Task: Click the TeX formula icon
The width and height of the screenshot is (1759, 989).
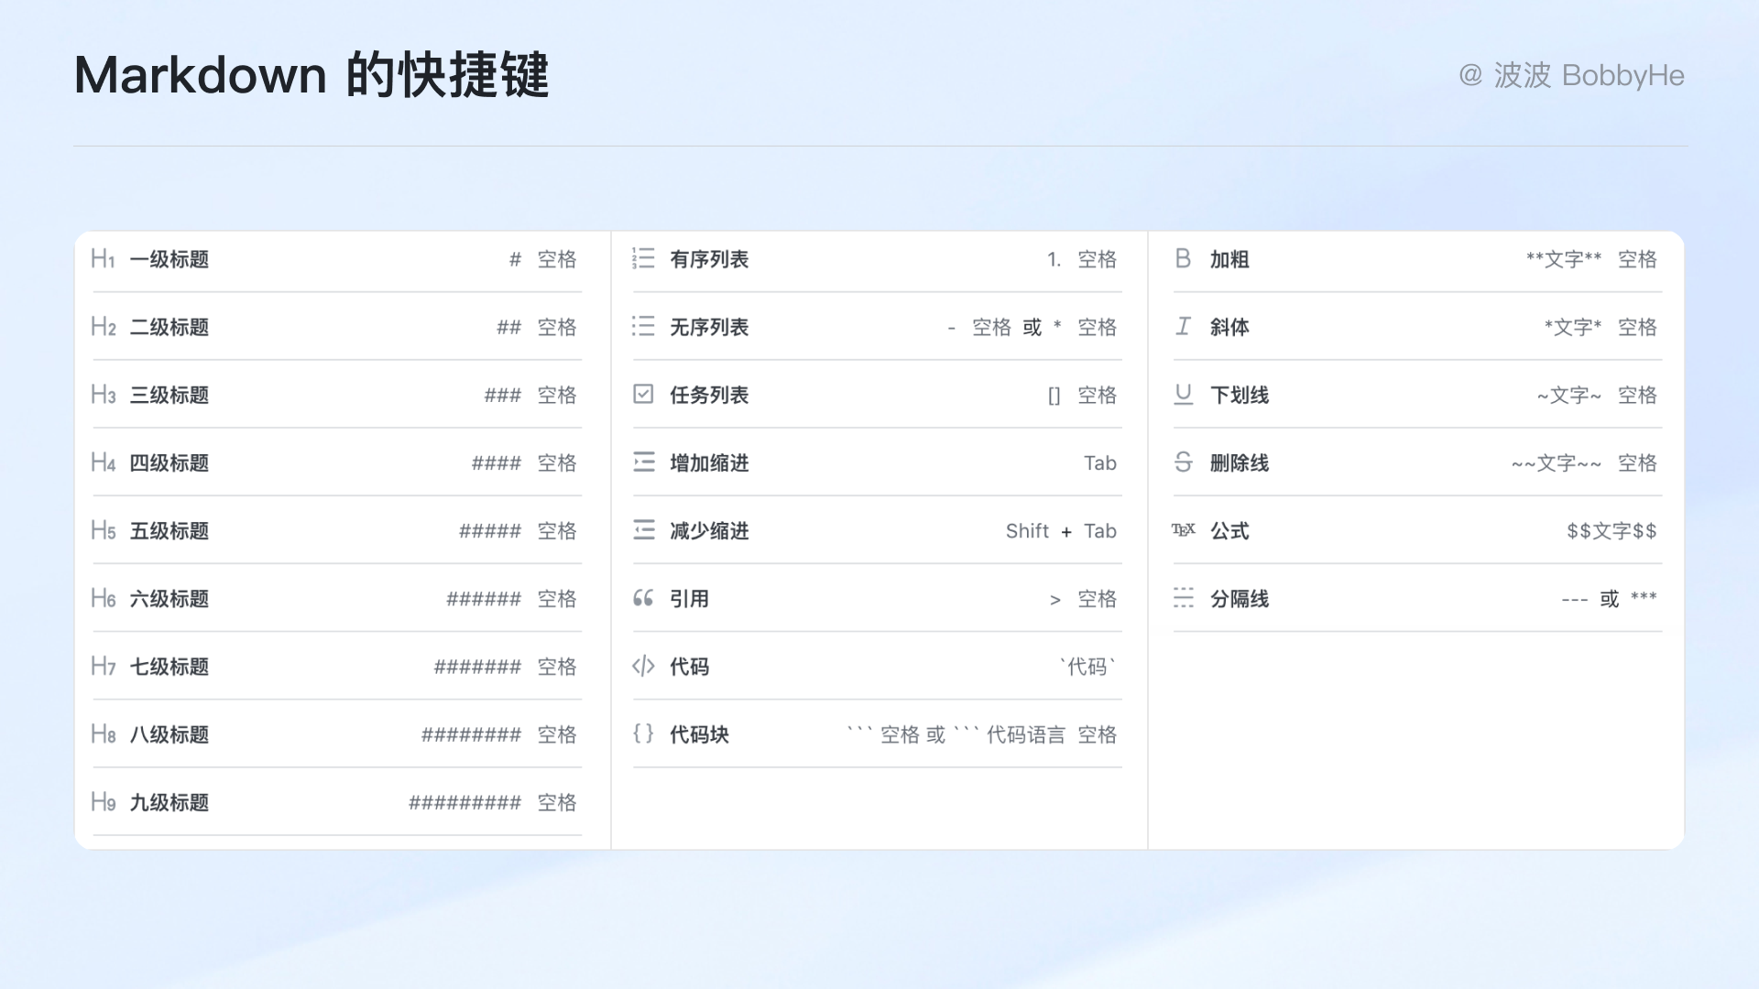Action: tap(1183, 530)
